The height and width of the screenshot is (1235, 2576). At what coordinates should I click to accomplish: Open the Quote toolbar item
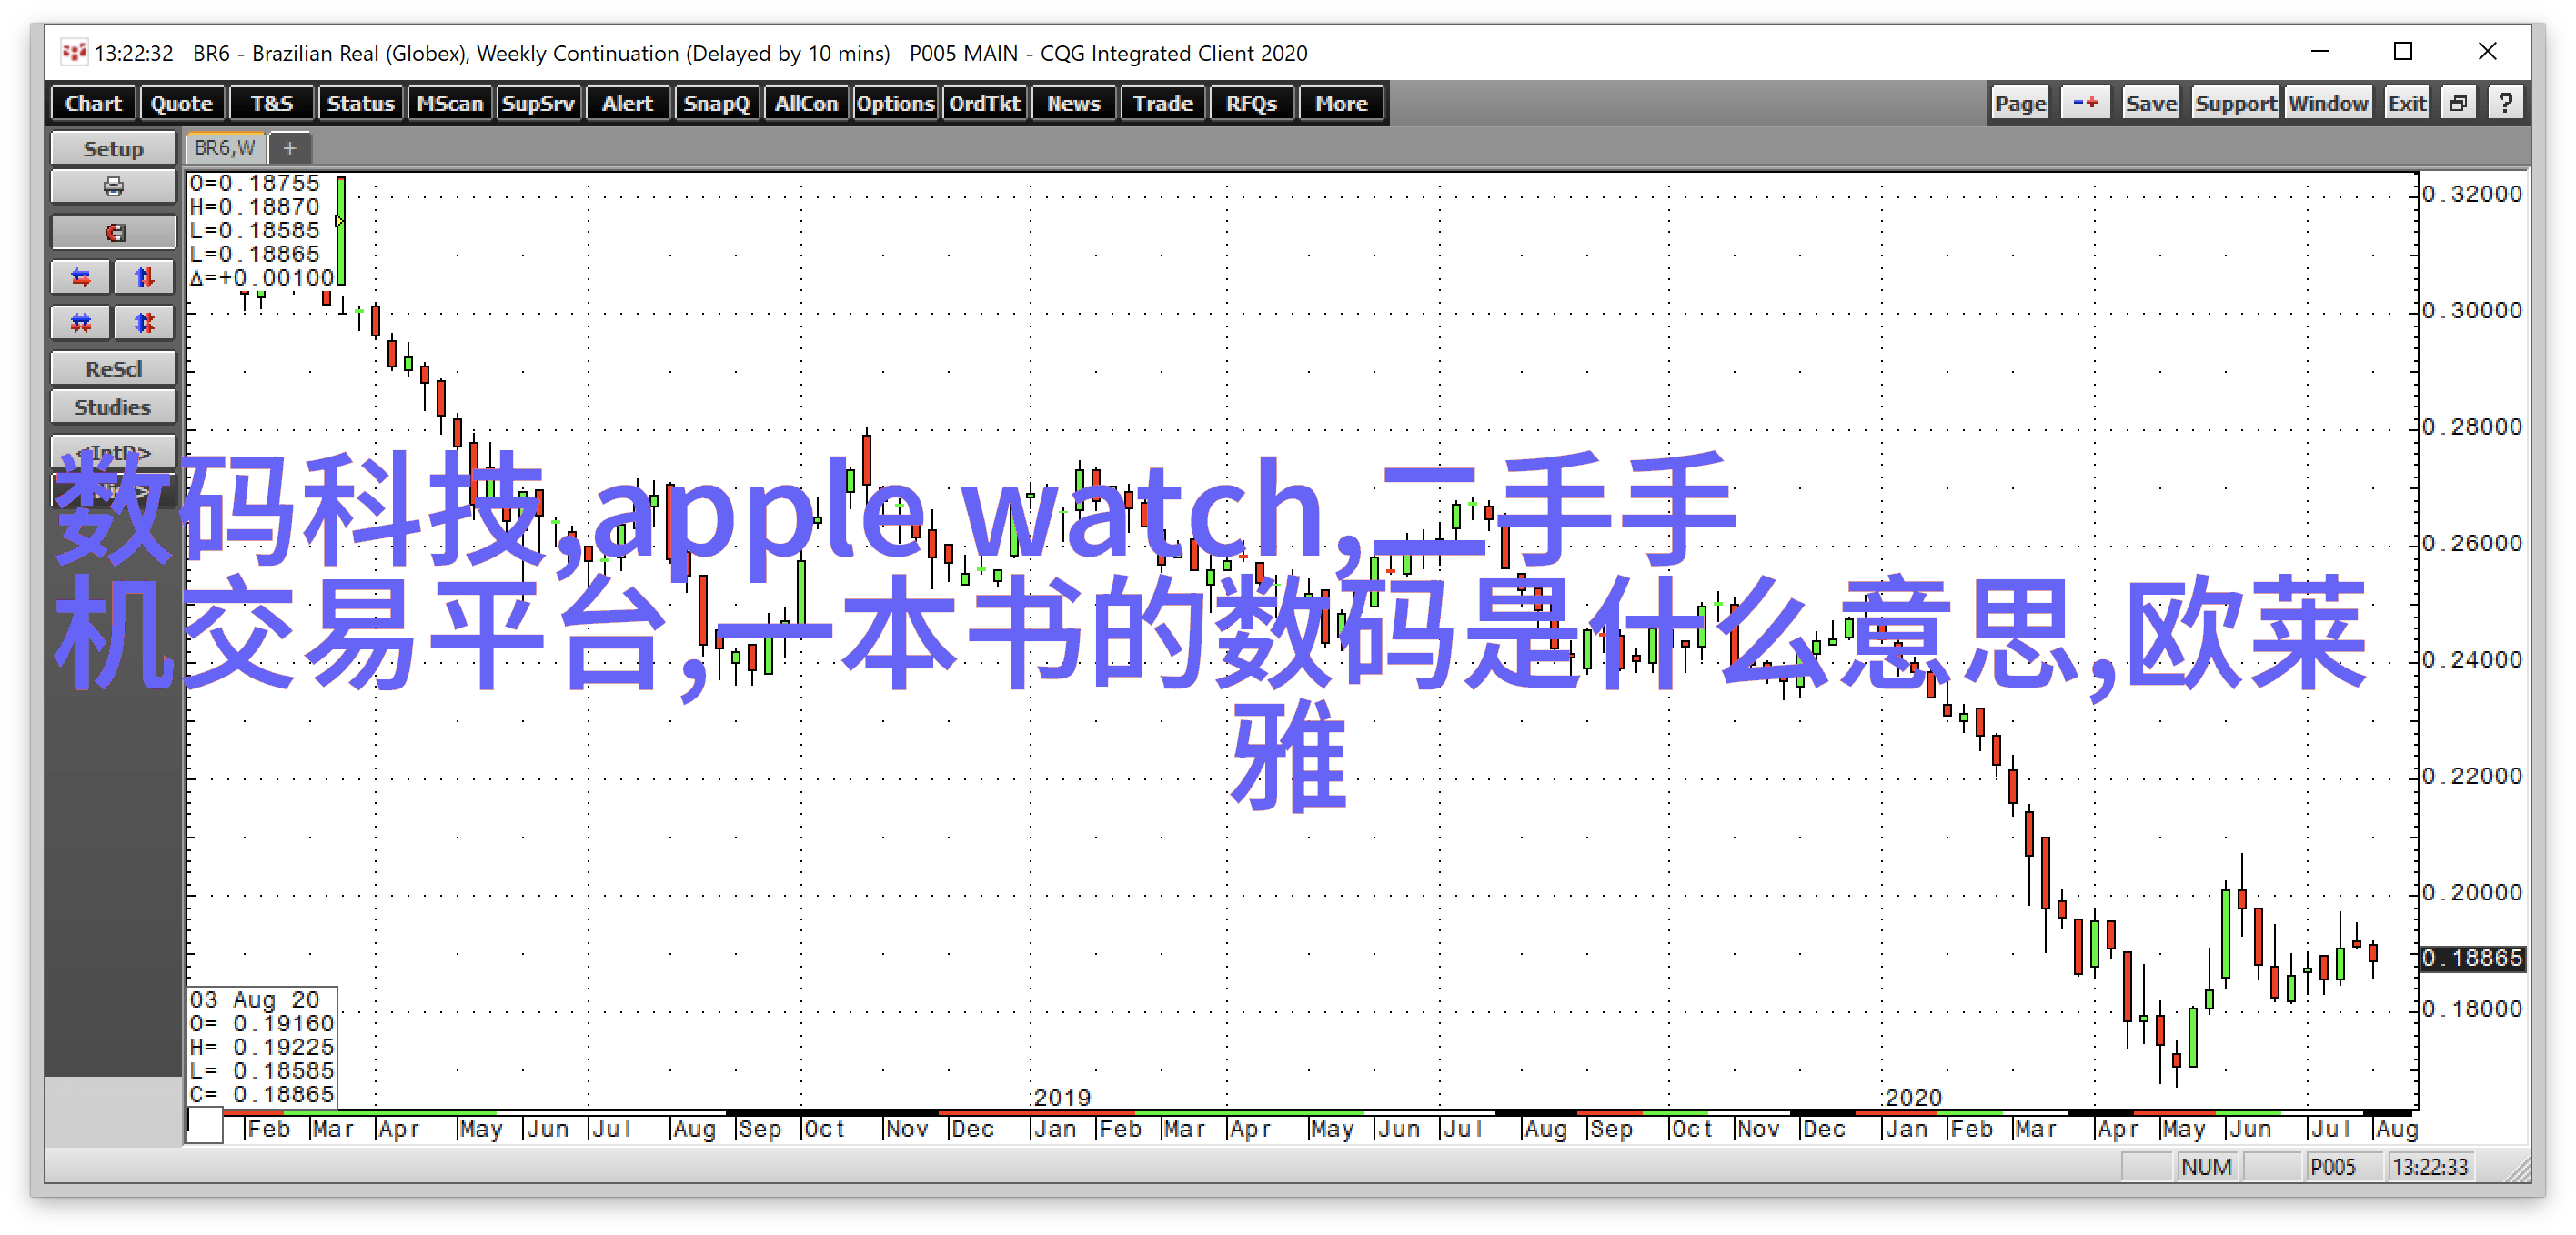182,103
